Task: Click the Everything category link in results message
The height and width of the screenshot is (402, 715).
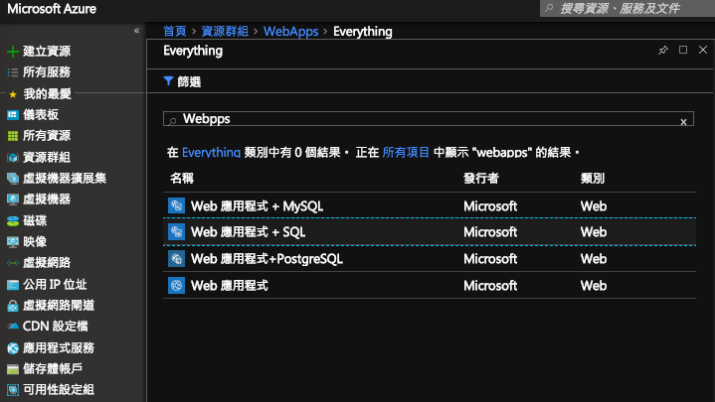Action: [211, 152]
